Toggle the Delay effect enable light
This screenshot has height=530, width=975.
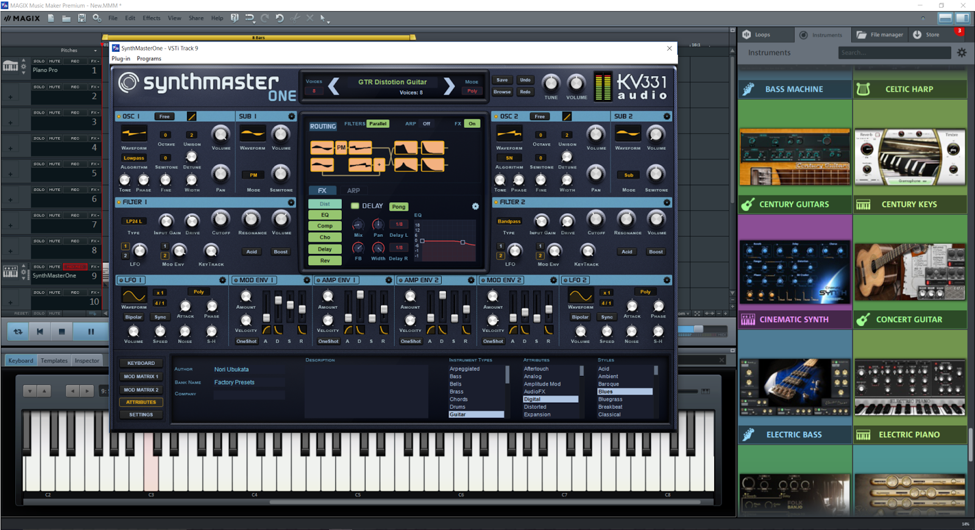click(355, 206)
